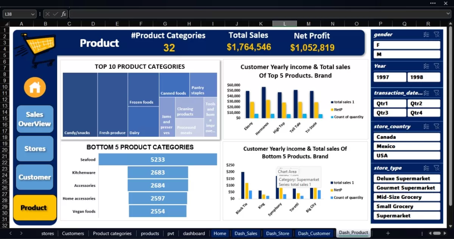Click the horizontal scrollbar at bottom right

click(x=437, y=233)
